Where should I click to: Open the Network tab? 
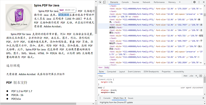click(146, 2)
